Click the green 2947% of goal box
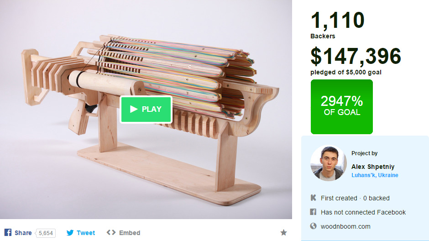The height and width of the screenshot is (241, 429). click(x=342, y=107)
